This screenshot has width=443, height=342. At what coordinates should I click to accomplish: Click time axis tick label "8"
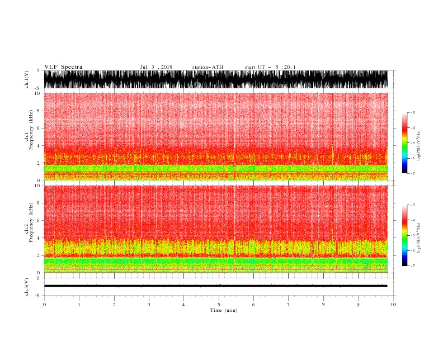tap(323, 305)
